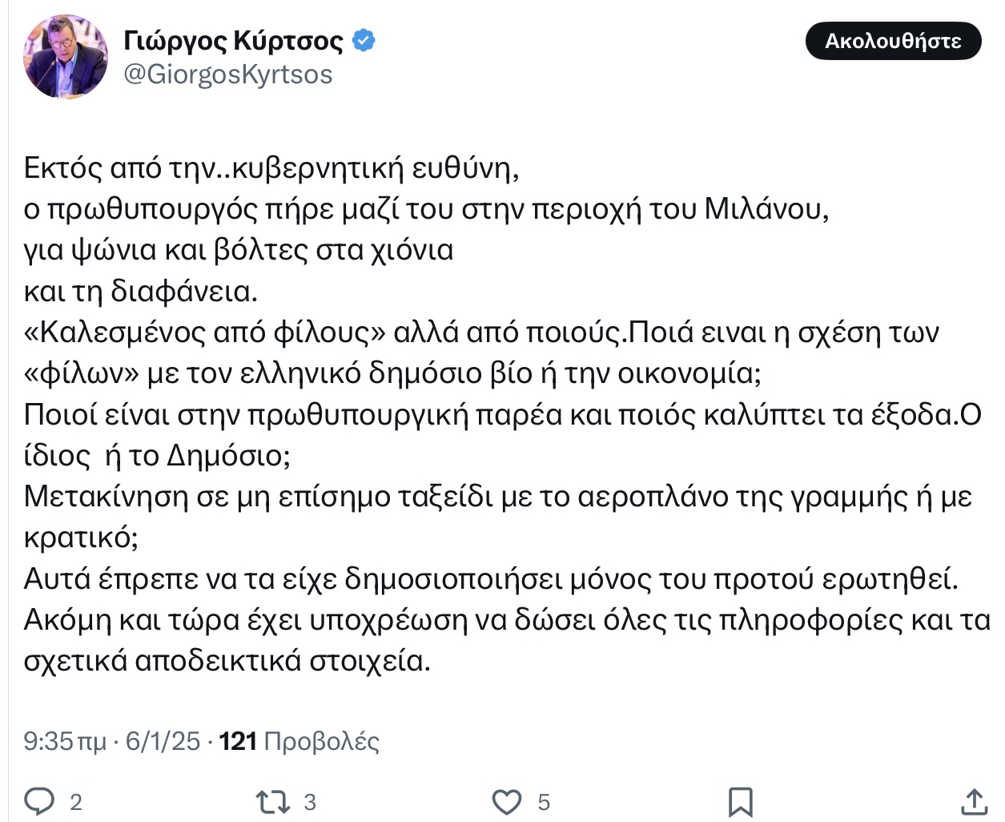Open the share icon menu
The image size is (1005, 822).
pos(973,801)
